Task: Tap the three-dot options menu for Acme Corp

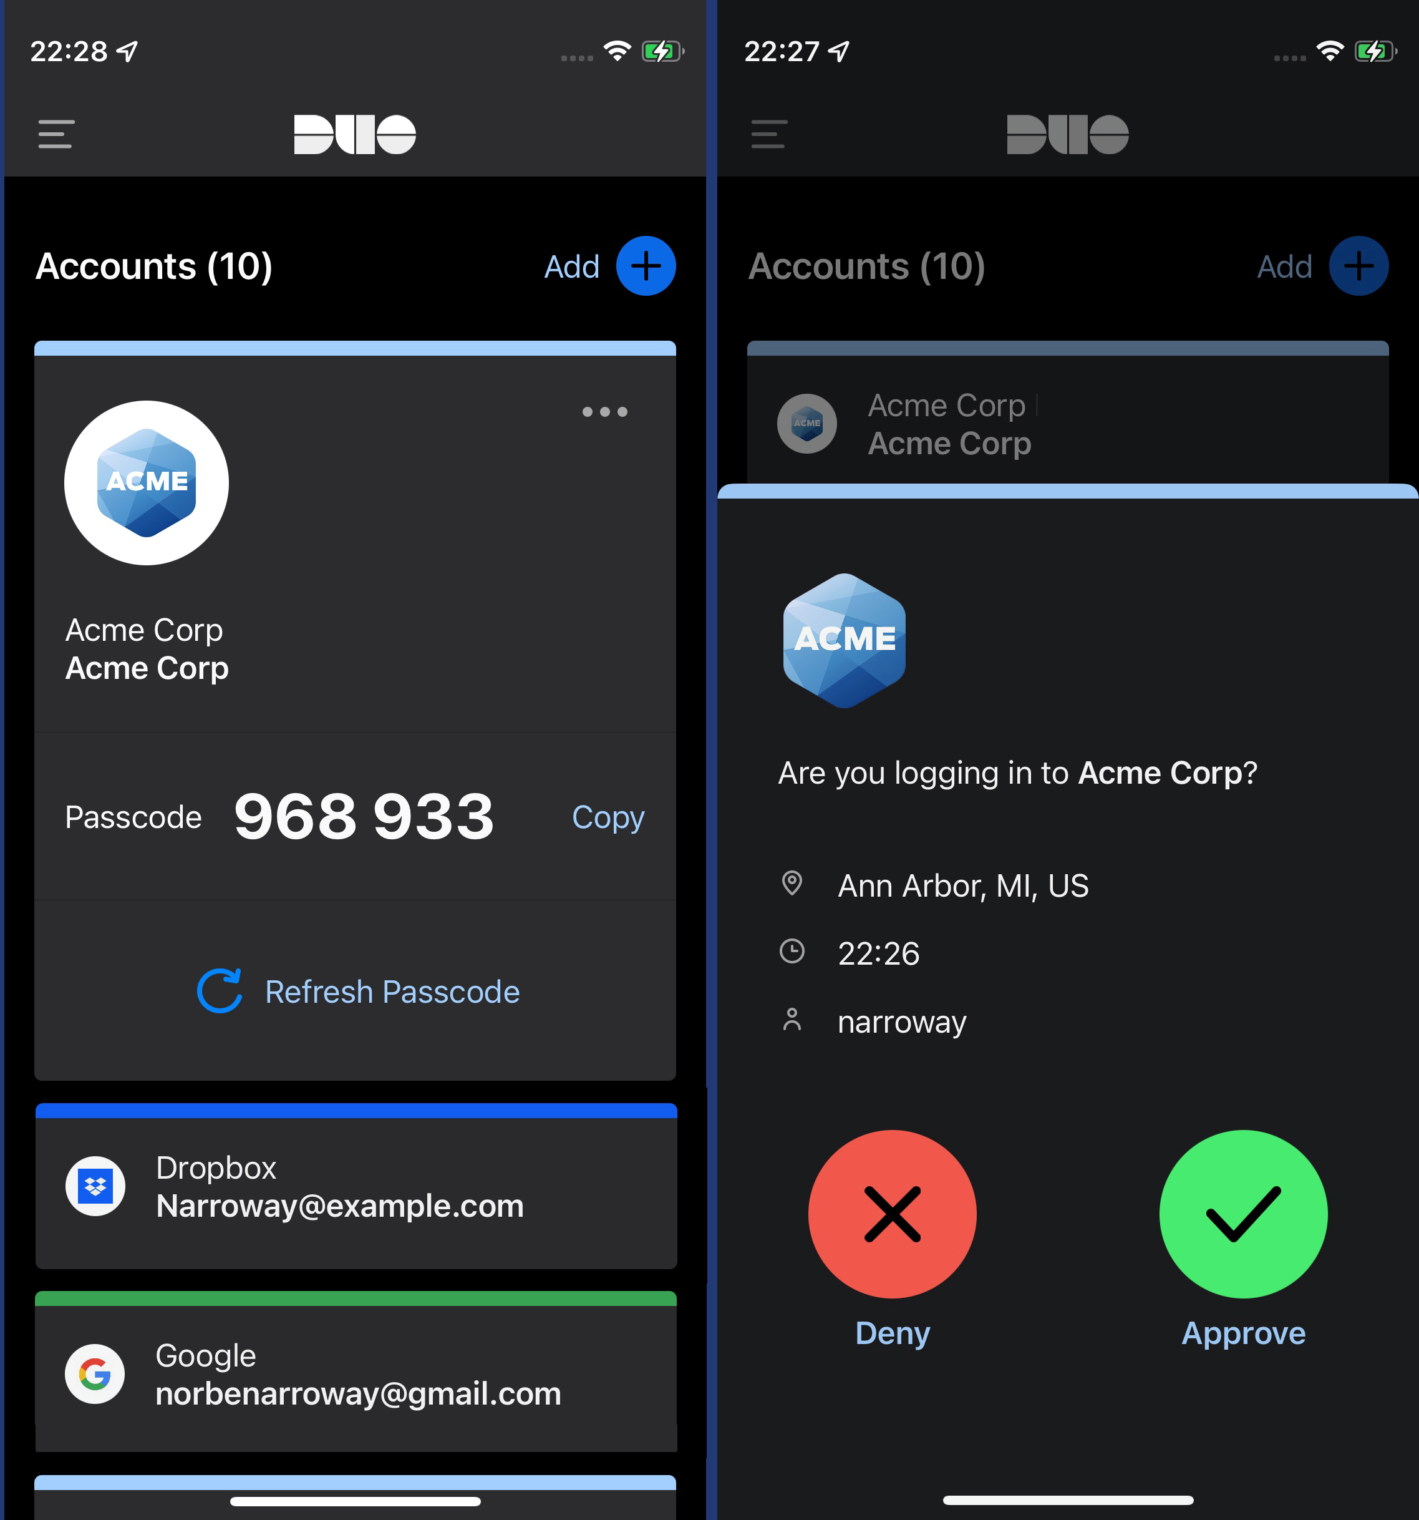Action: pos(607,411)
